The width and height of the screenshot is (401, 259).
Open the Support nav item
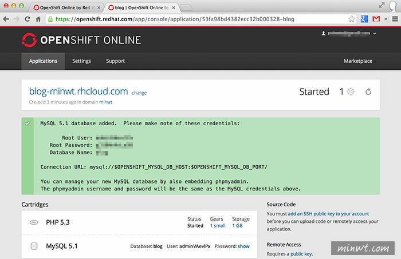pos(115,61)
